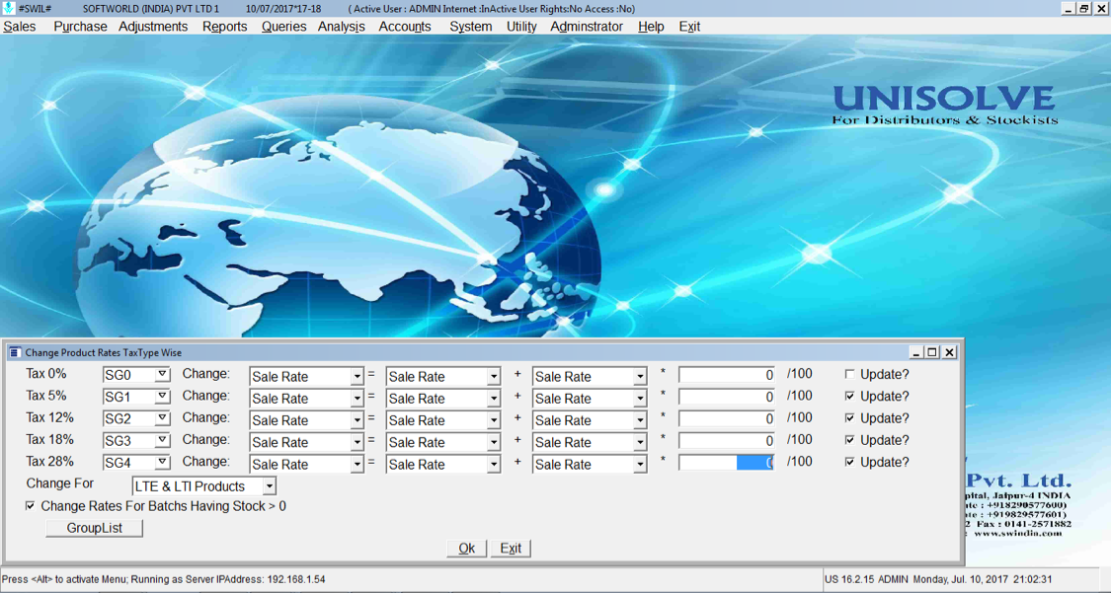Open the Purchase menu
Viewport: 1111px width, 593px height.
tap(80, 27)
